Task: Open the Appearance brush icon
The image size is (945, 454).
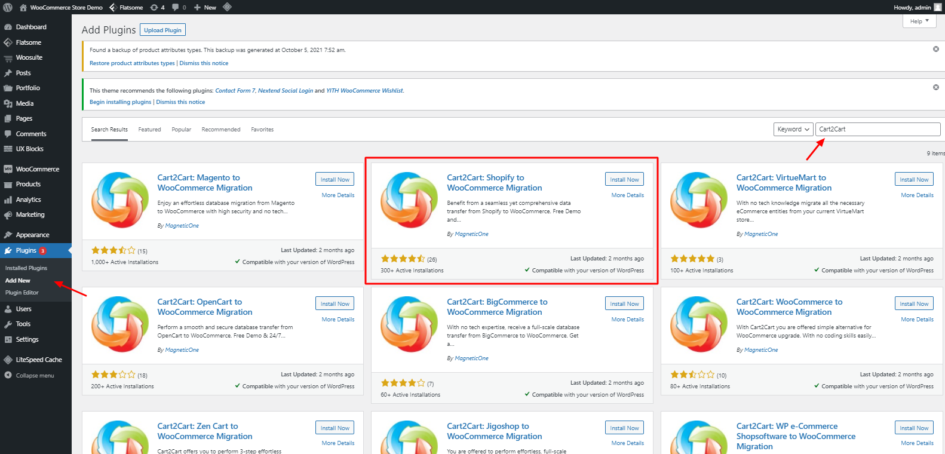Action: click(x=8, y=235)
